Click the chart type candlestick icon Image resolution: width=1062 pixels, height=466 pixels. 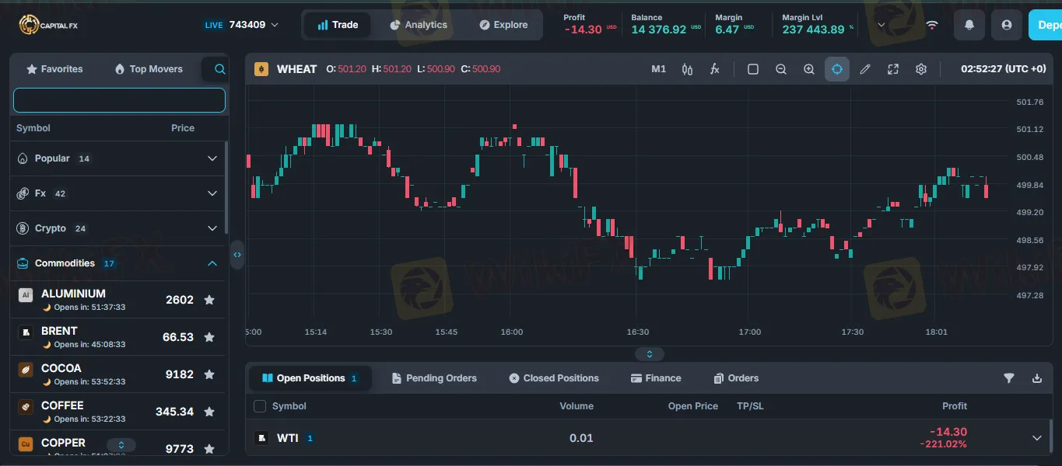[x=687, y=69]
